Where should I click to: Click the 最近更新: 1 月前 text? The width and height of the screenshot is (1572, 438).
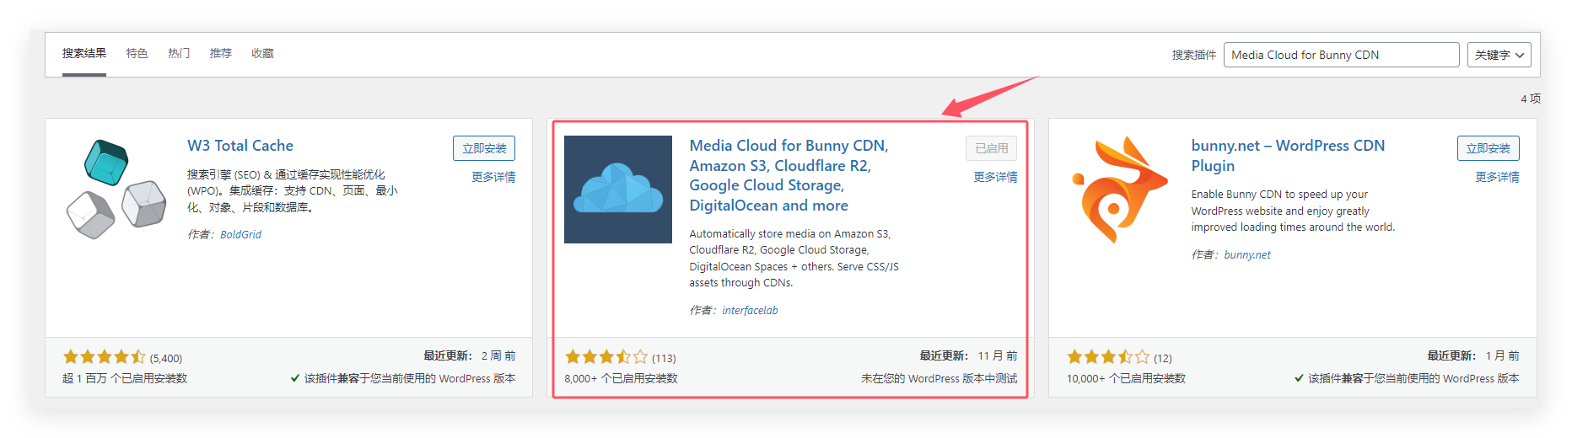1472,355
